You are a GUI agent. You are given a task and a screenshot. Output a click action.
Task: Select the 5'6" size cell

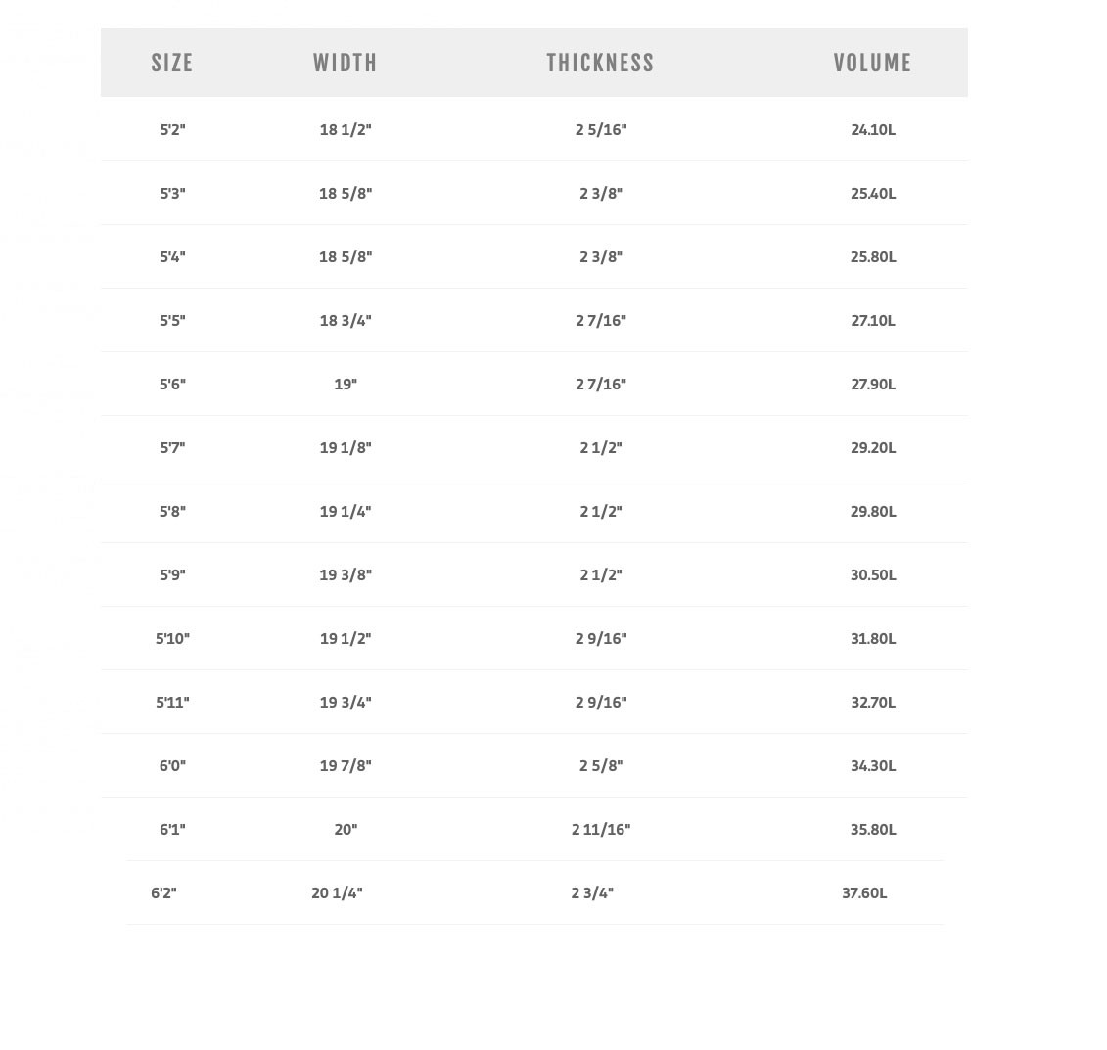tap(172, 384)
